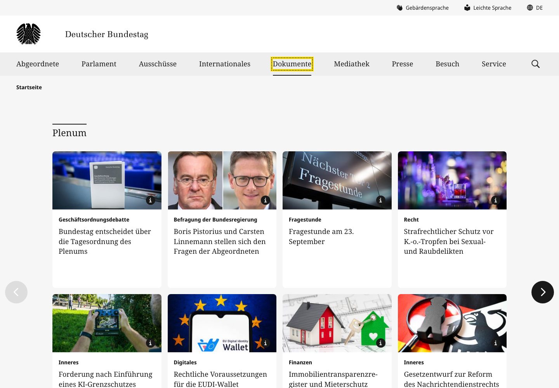Open article Boris Pistorius und Carsten Linnemann
The image size is (559, 388).
click(x=220, y=241)
